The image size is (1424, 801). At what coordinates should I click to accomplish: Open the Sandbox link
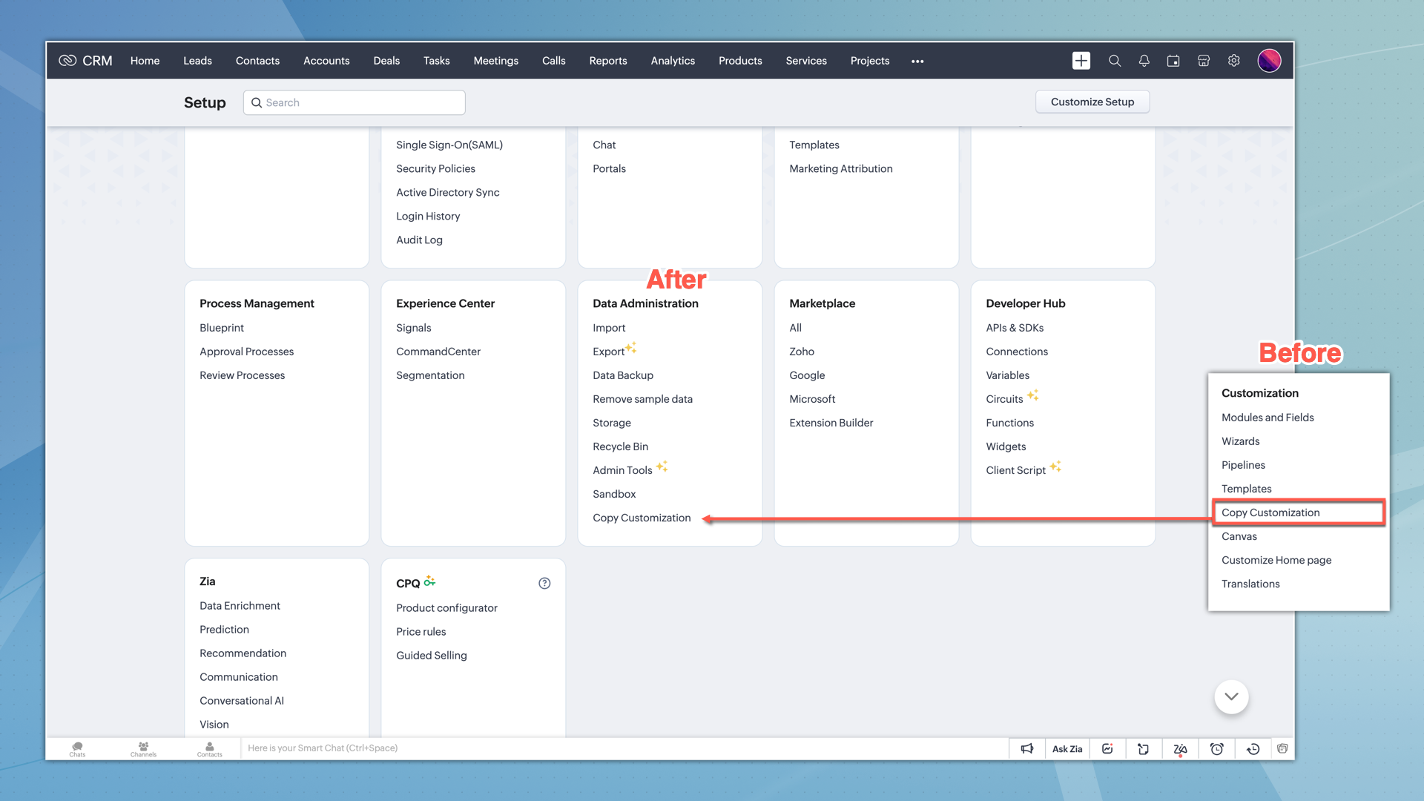click(614, 494)
